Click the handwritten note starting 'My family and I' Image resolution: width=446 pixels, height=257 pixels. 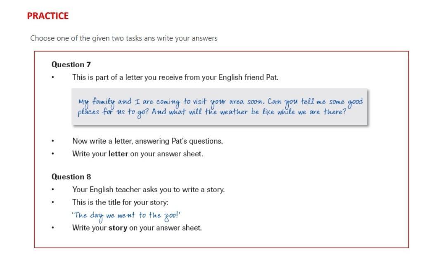pos(219,106)
